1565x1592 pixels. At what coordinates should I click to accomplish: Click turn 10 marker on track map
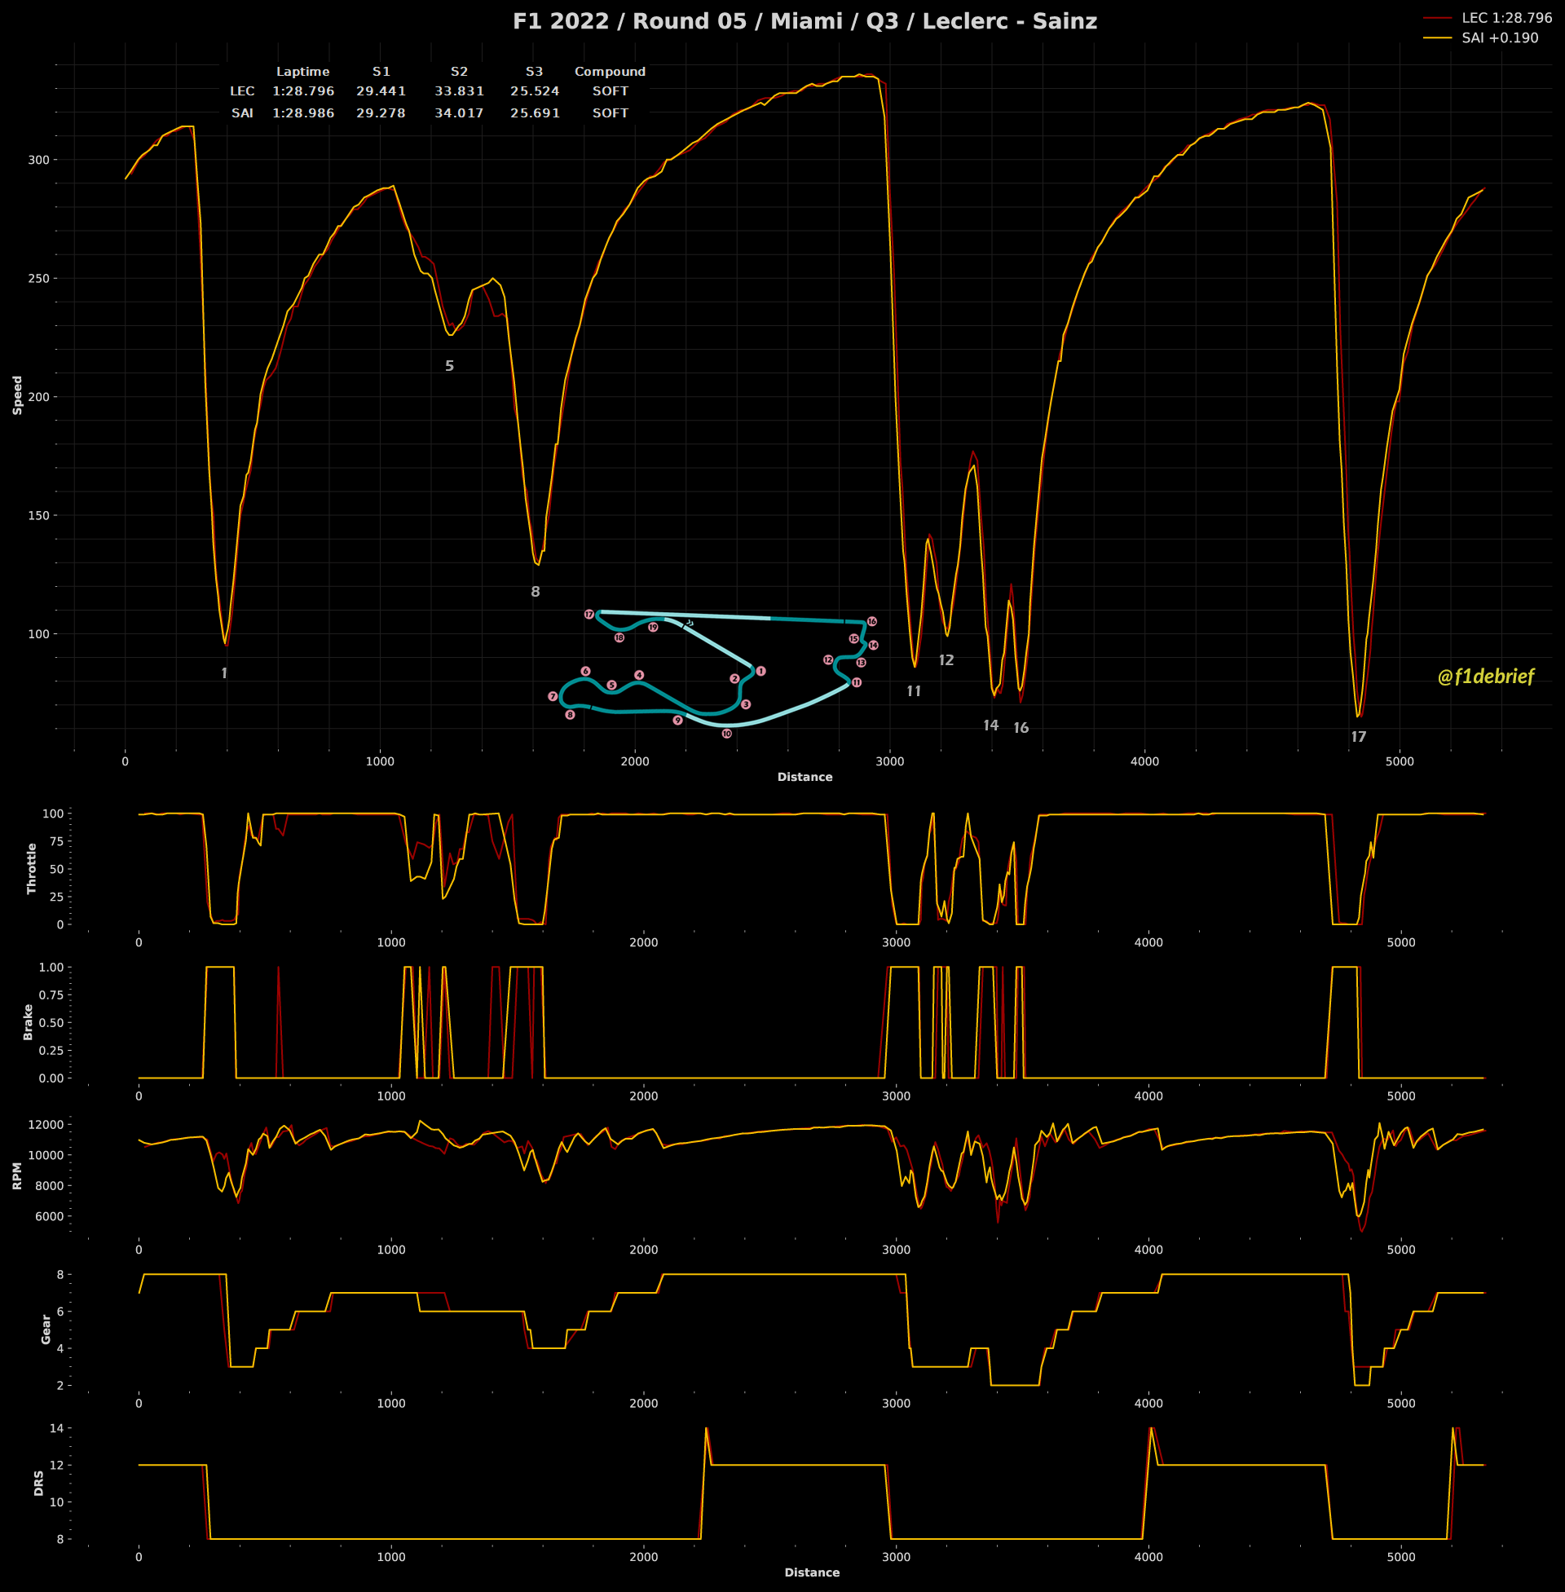coord(726,733)
